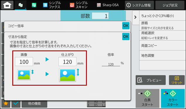Tap the 仕上がり dimension field showing 120
Screen dimensions: 186x109
(x=67, y=62)
